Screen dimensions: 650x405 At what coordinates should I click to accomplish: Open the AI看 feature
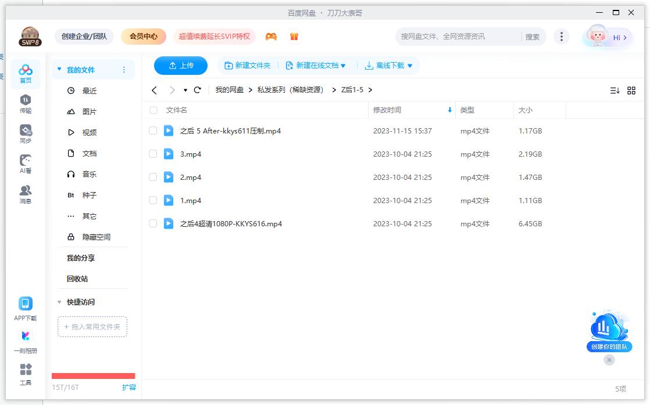[x=25, y=162]
